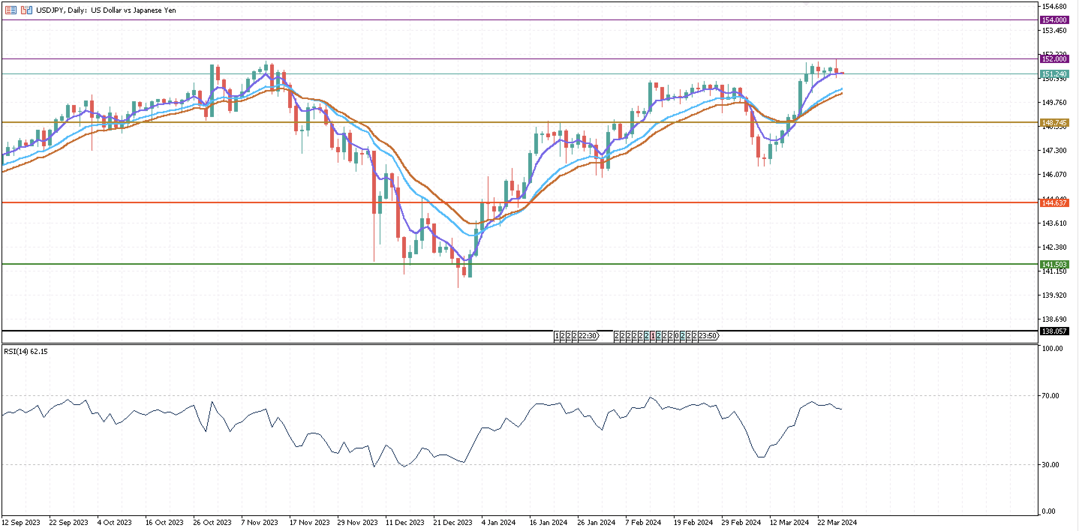Select the 141.503 green support line label
The image size is (1079, 531).
coord(1054,264)
